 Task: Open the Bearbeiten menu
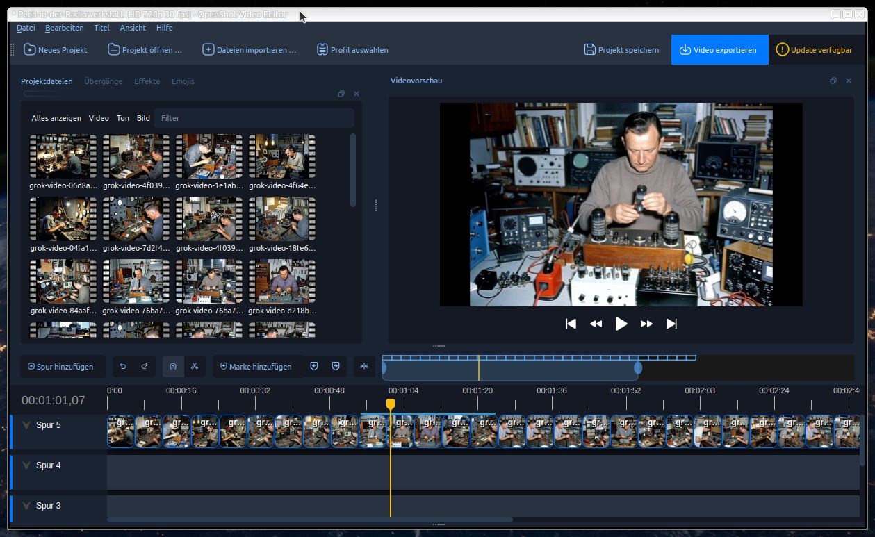(x=64, y=28)
